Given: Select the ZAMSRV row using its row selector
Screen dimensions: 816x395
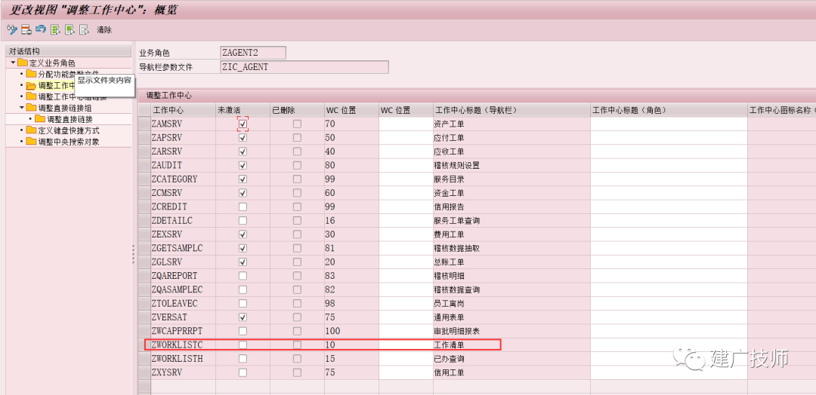Looking at the screenshot, I should point(144,124).
